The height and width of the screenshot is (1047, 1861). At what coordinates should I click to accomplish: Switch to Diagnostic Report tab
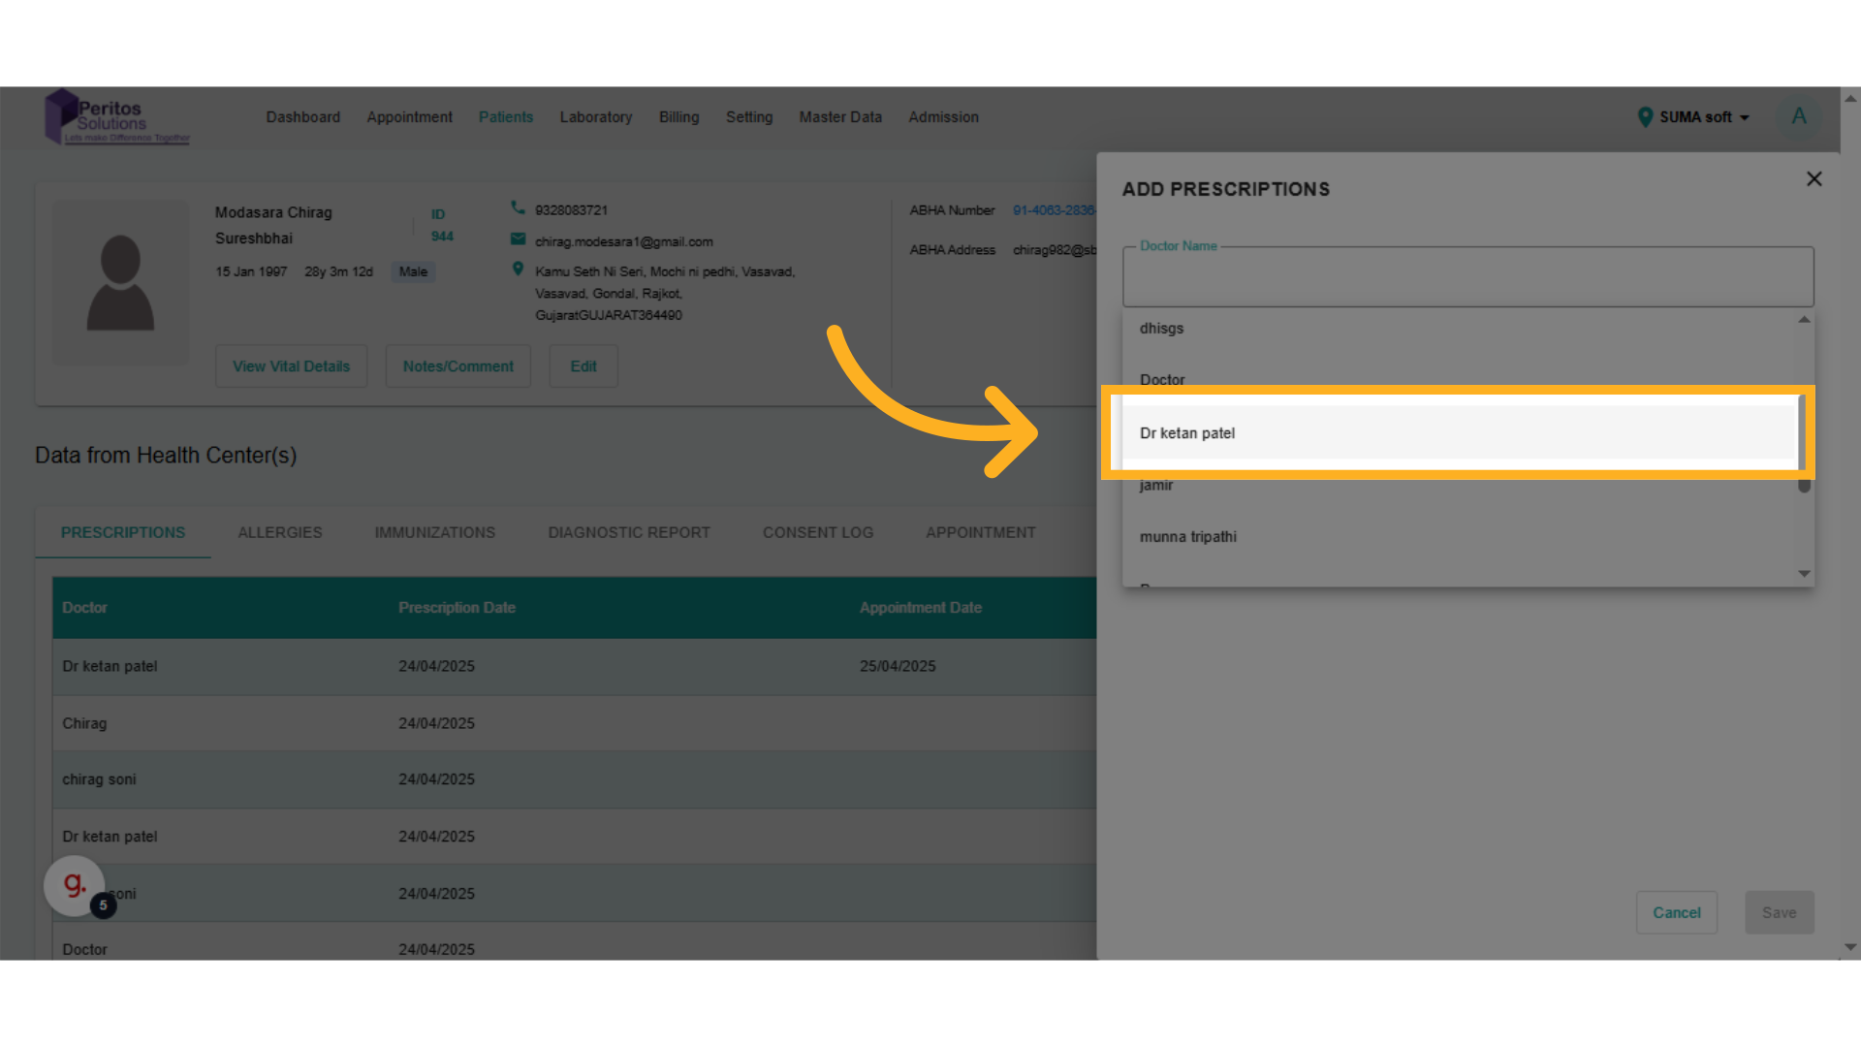tap(628, 532)
